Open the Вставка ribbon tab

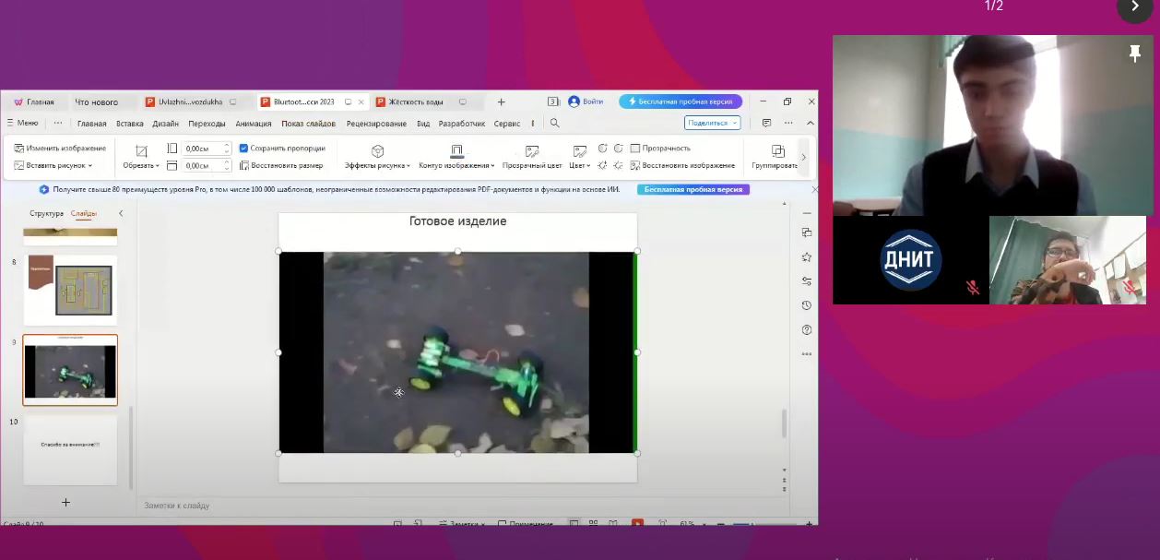pyautogui.click(x=130, y=124)
